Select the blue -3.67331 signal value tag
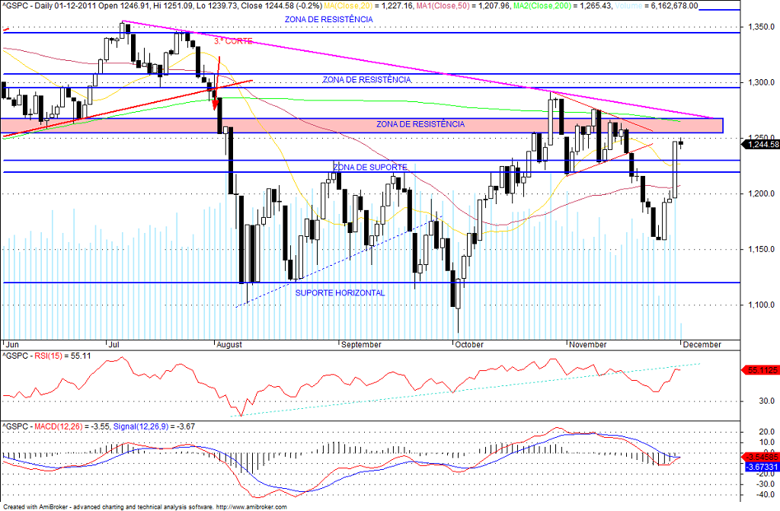 point(761,467)
